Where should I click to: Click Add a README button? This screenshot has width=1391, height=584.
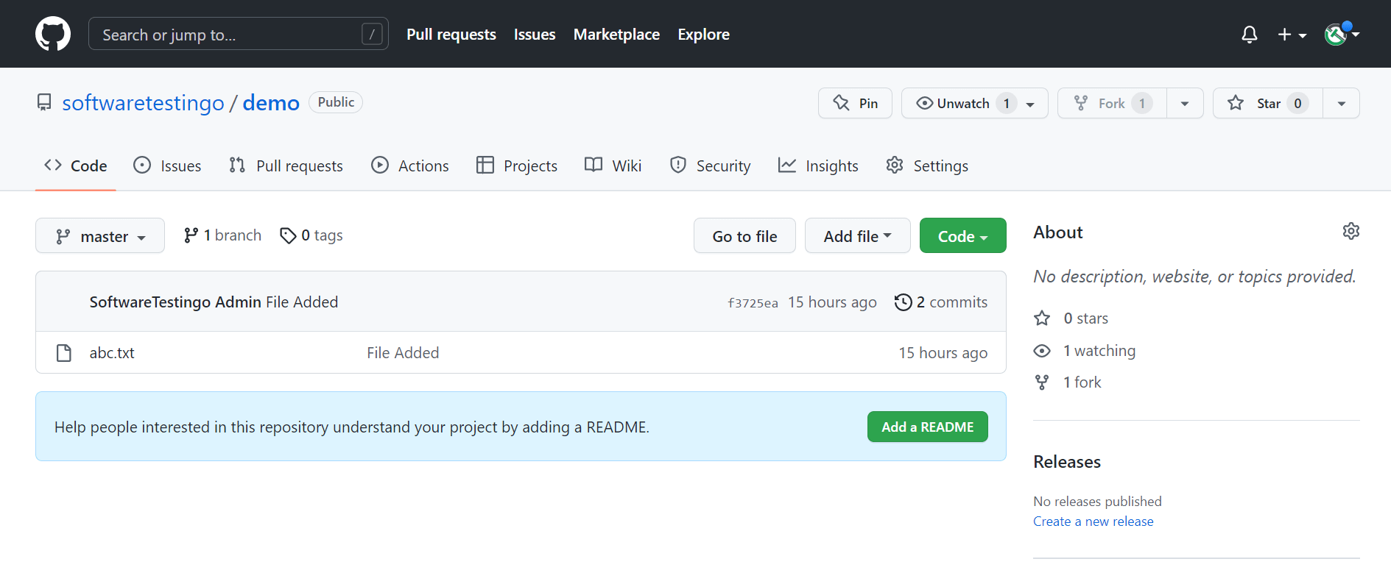point(927,427)
